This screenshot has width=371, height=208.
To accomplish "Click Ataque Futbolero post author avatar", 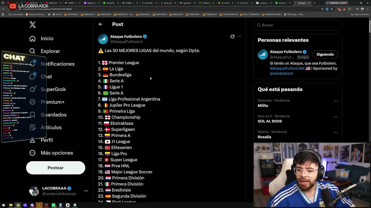I will pos(103,39).
